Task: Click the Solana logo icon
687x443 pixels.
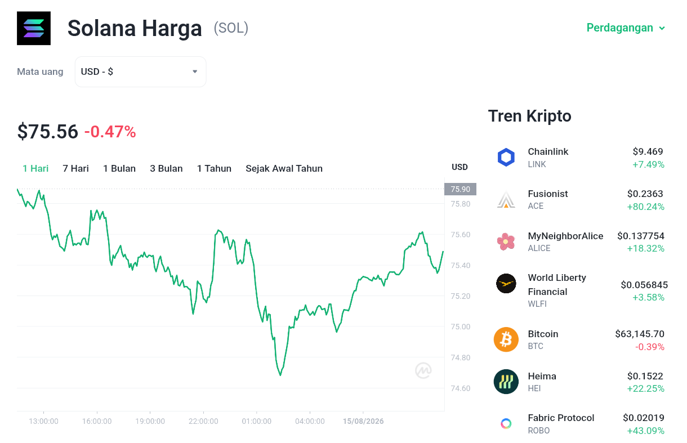Action: (34, 28)
